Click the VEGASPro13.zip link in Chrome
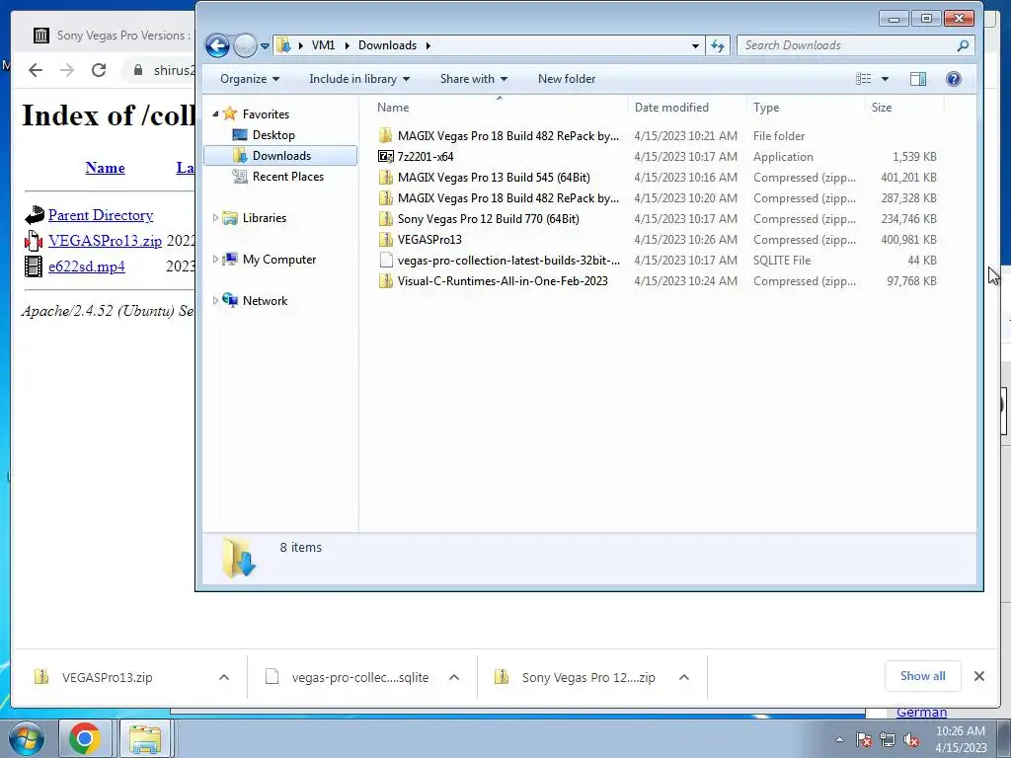The height and width of the screenshot is (758, 1011). (105, 241)
